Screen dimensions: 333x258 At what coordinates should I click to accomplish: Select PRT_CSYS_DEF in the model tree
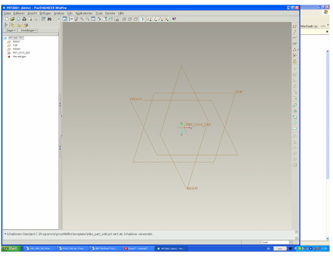coord(21,53)
